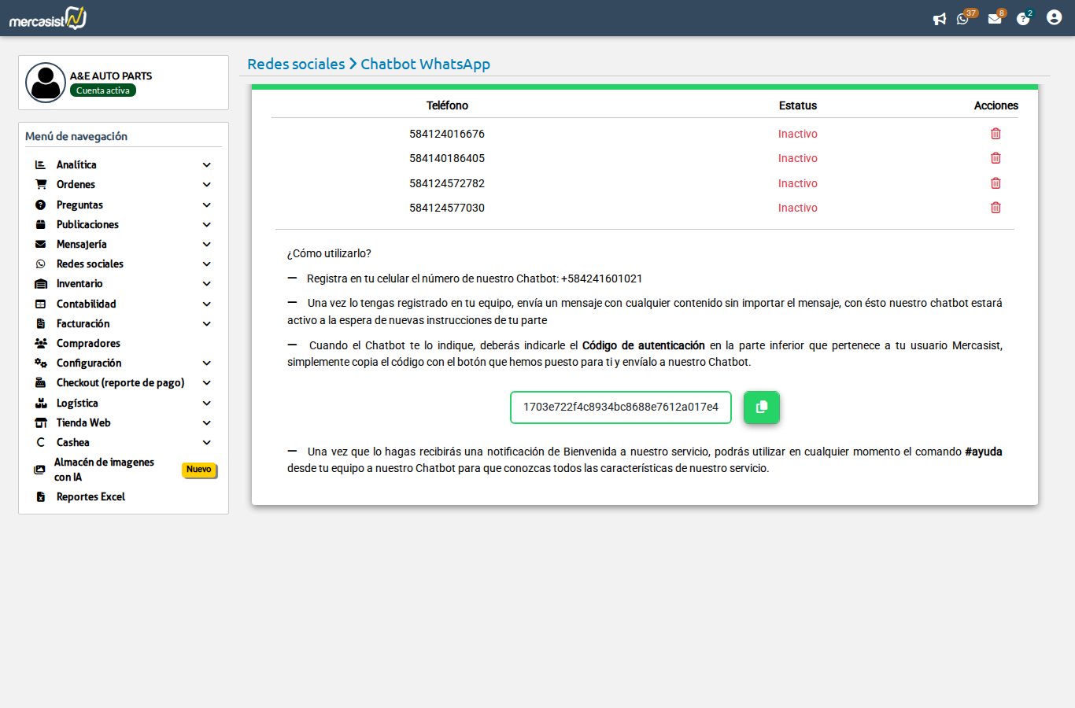Open the megaphone announcements icon
Viewport: 1075px width, 708px height.
[940, 19]
